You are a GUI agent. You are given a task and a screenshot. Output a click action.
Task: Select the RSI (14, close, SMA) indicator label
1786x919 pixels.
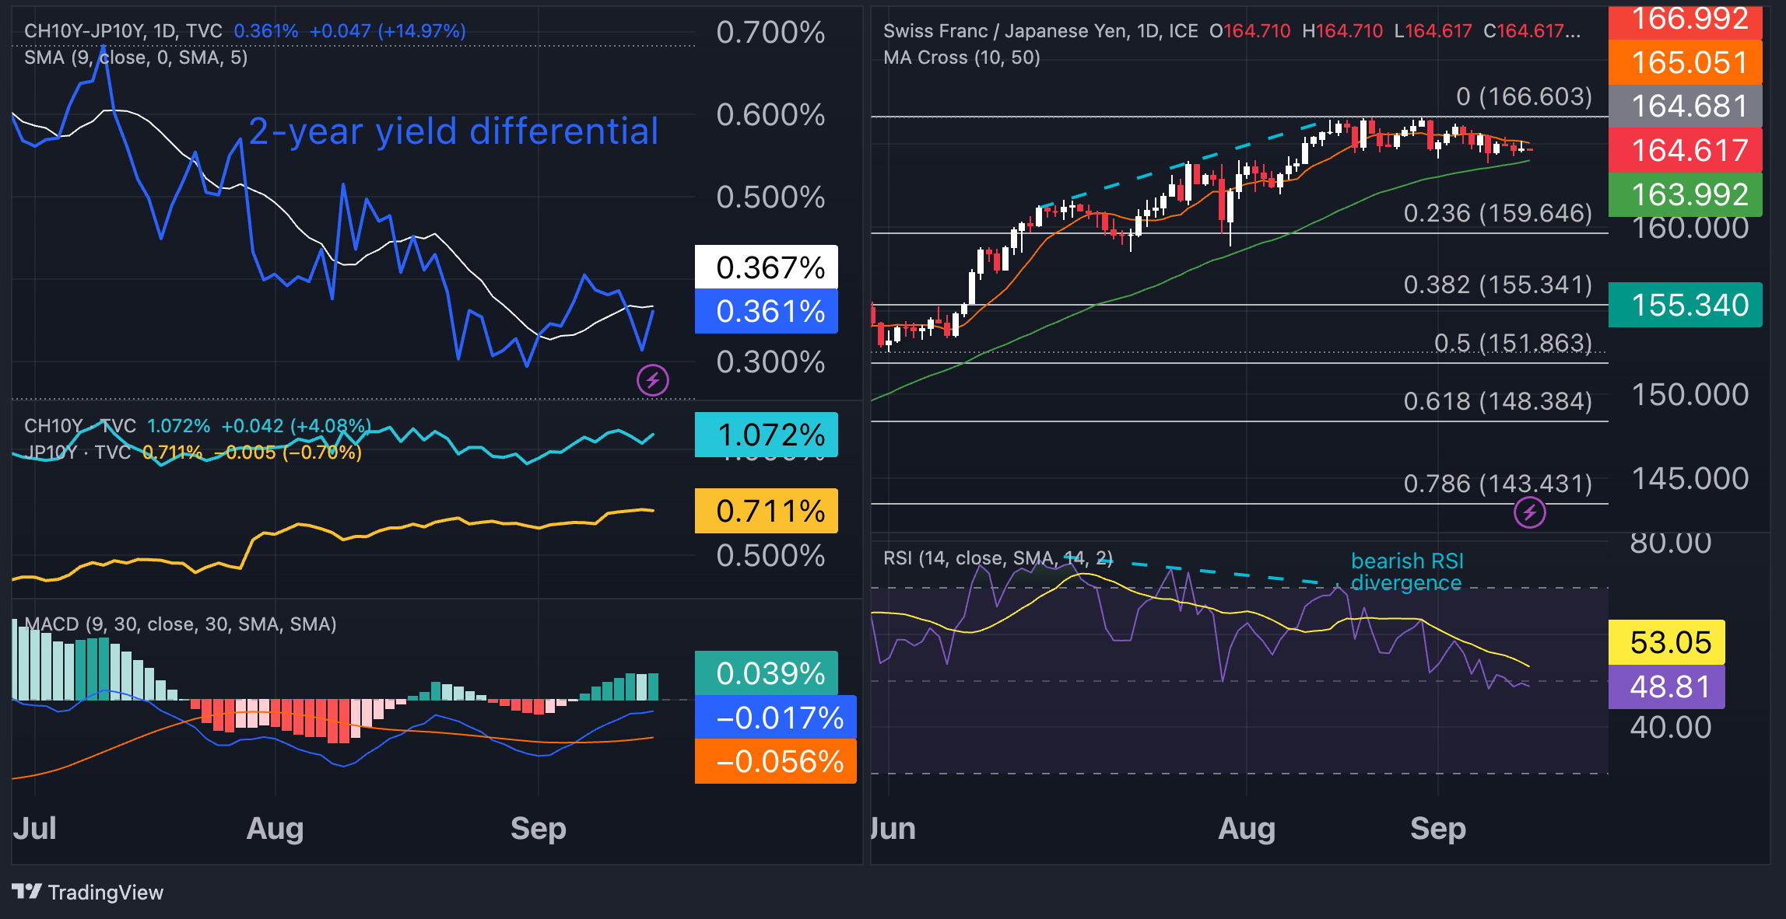(x=998, y=557)
